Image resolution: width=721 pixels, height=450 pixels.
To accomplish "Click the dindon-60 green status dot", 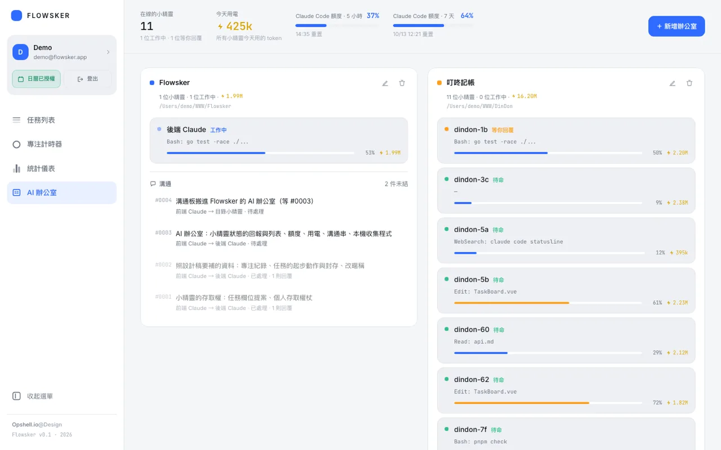I will click(x=447, y=329).
